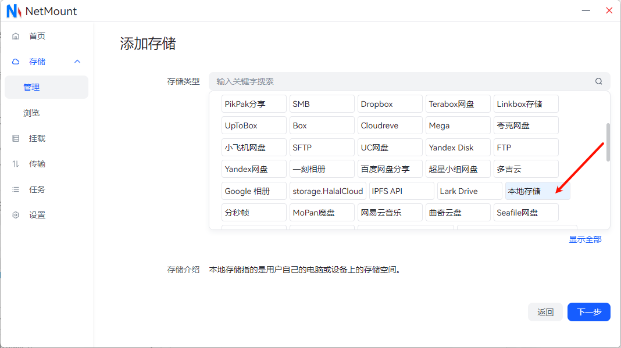Select 本地存储 storage type
Screen dimensions: 621x348
point(537,191)
